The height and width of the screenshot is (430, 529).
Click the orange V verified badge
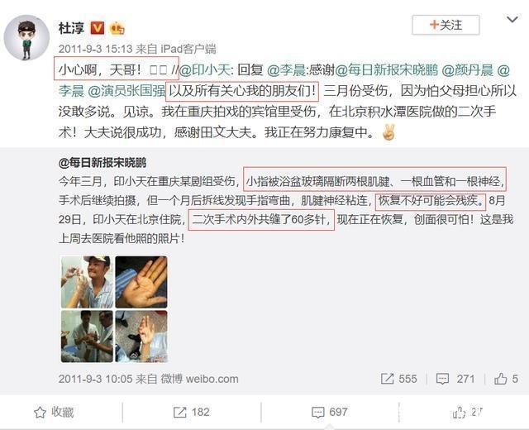[x=98, y=27]
